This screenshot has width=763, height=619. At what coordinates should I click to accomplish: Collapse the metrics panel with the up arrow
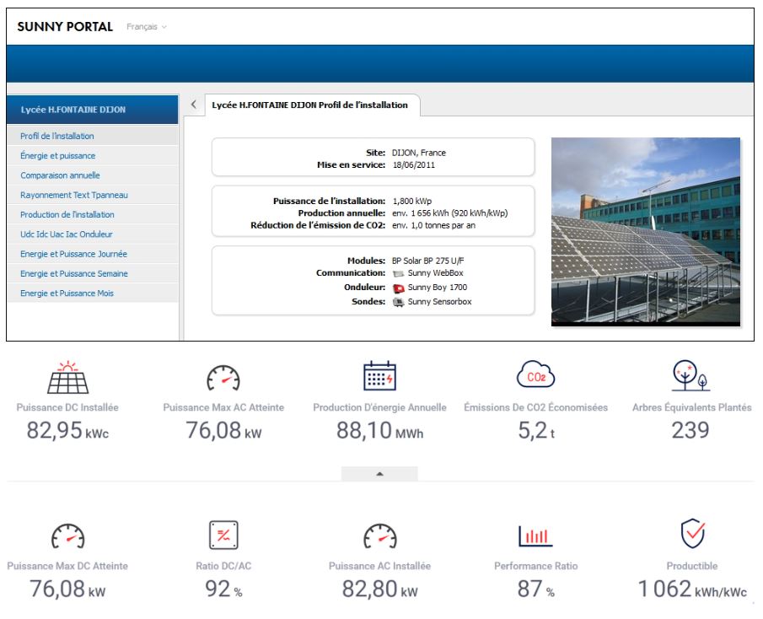[x=379, y=473]
